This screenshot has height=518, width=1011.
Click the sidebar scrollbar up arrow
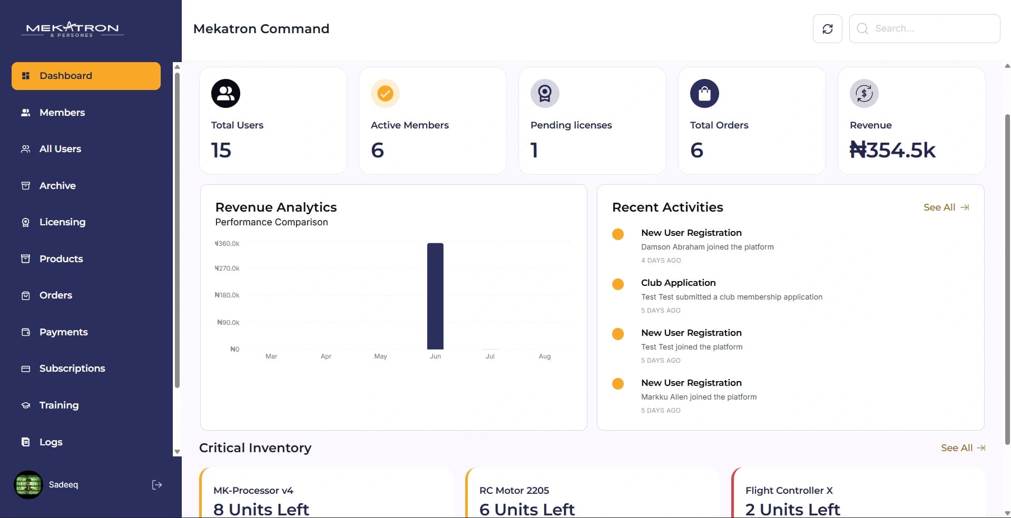click(x=177, y=67)
